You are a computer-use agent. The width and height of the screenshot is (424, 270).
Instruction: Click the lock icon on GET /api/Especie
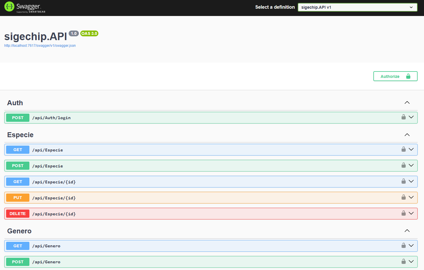[x=404, y=149]
